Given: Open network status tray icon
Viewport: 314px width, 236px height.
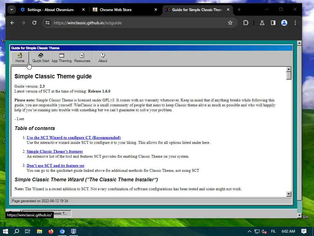Looking at the screenshot, I should point(257,231).
